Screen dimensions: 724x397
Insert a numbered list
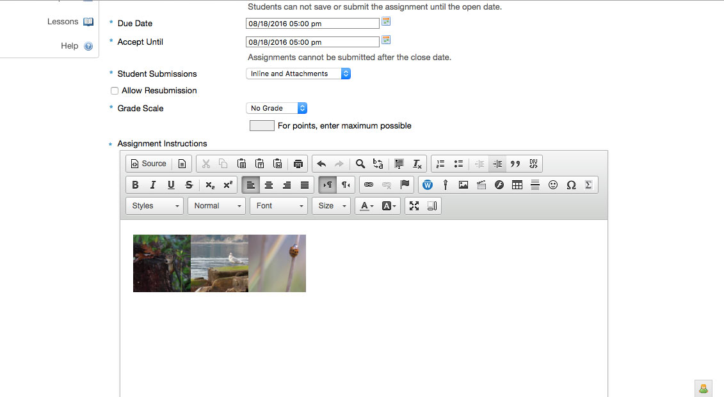click(x=440, y=164)
